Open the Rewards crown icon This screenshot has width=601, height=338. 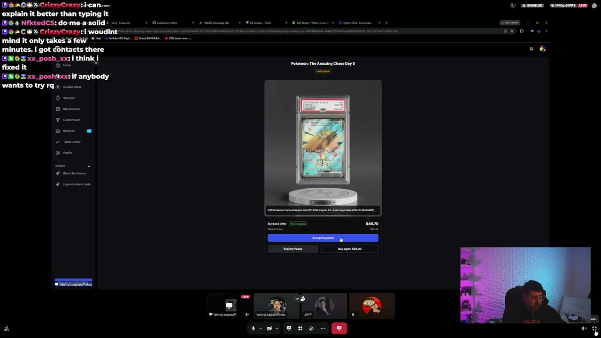[58, 131]
